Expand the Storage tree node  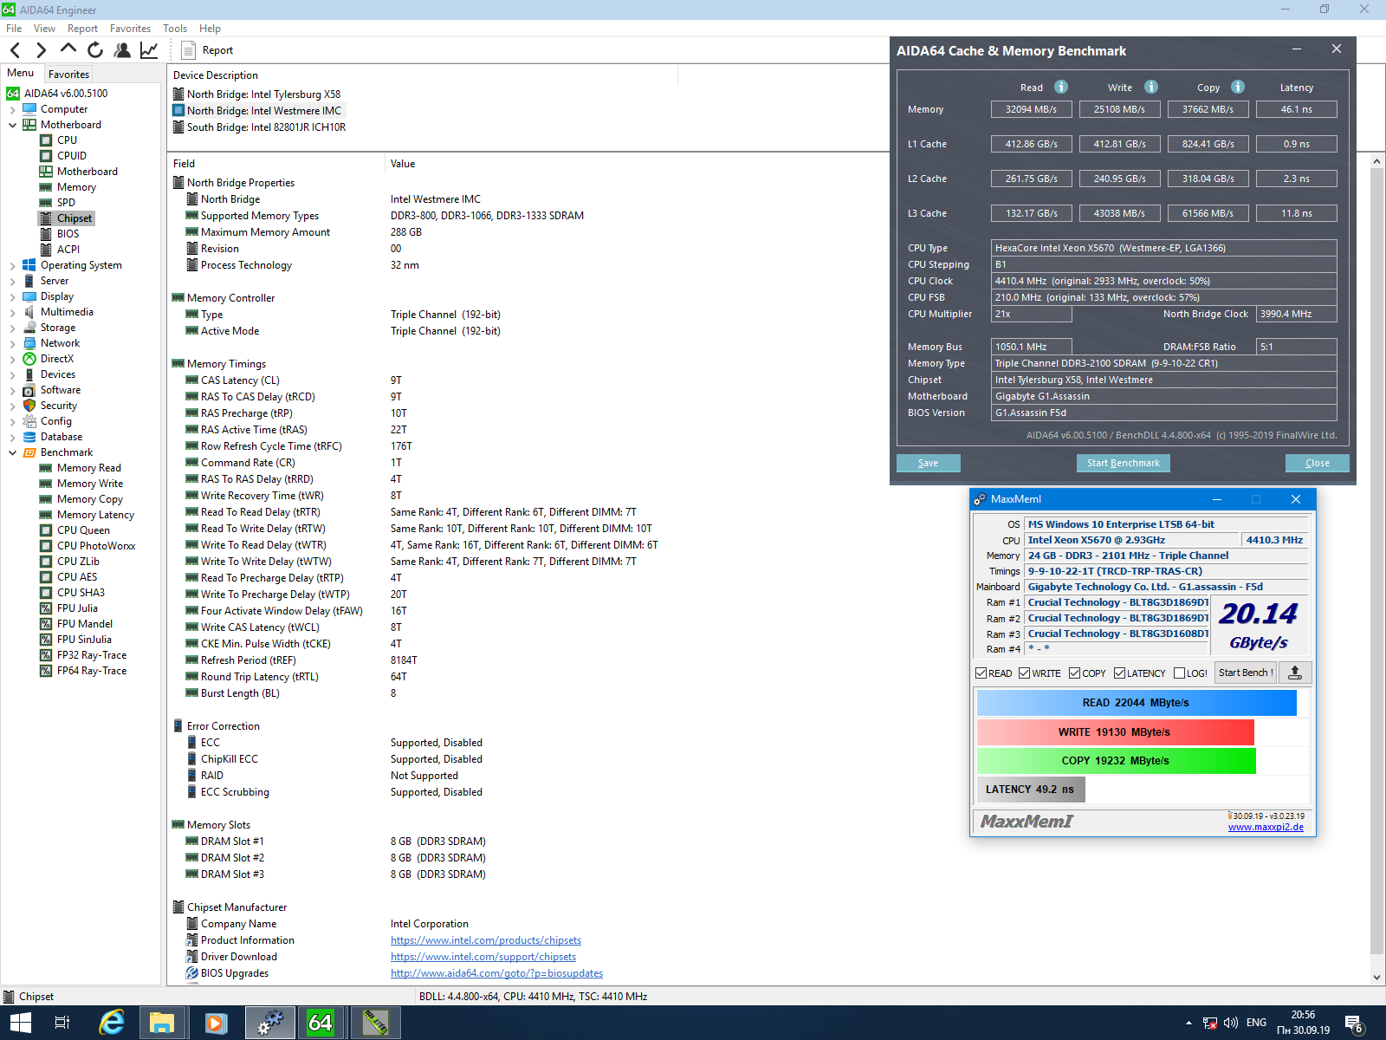pos(12,328)
